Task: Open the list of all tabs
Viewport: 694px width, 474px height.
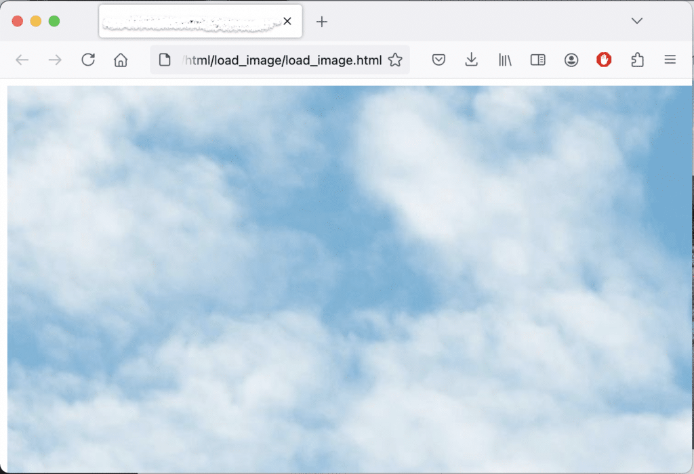Action: 636,21
